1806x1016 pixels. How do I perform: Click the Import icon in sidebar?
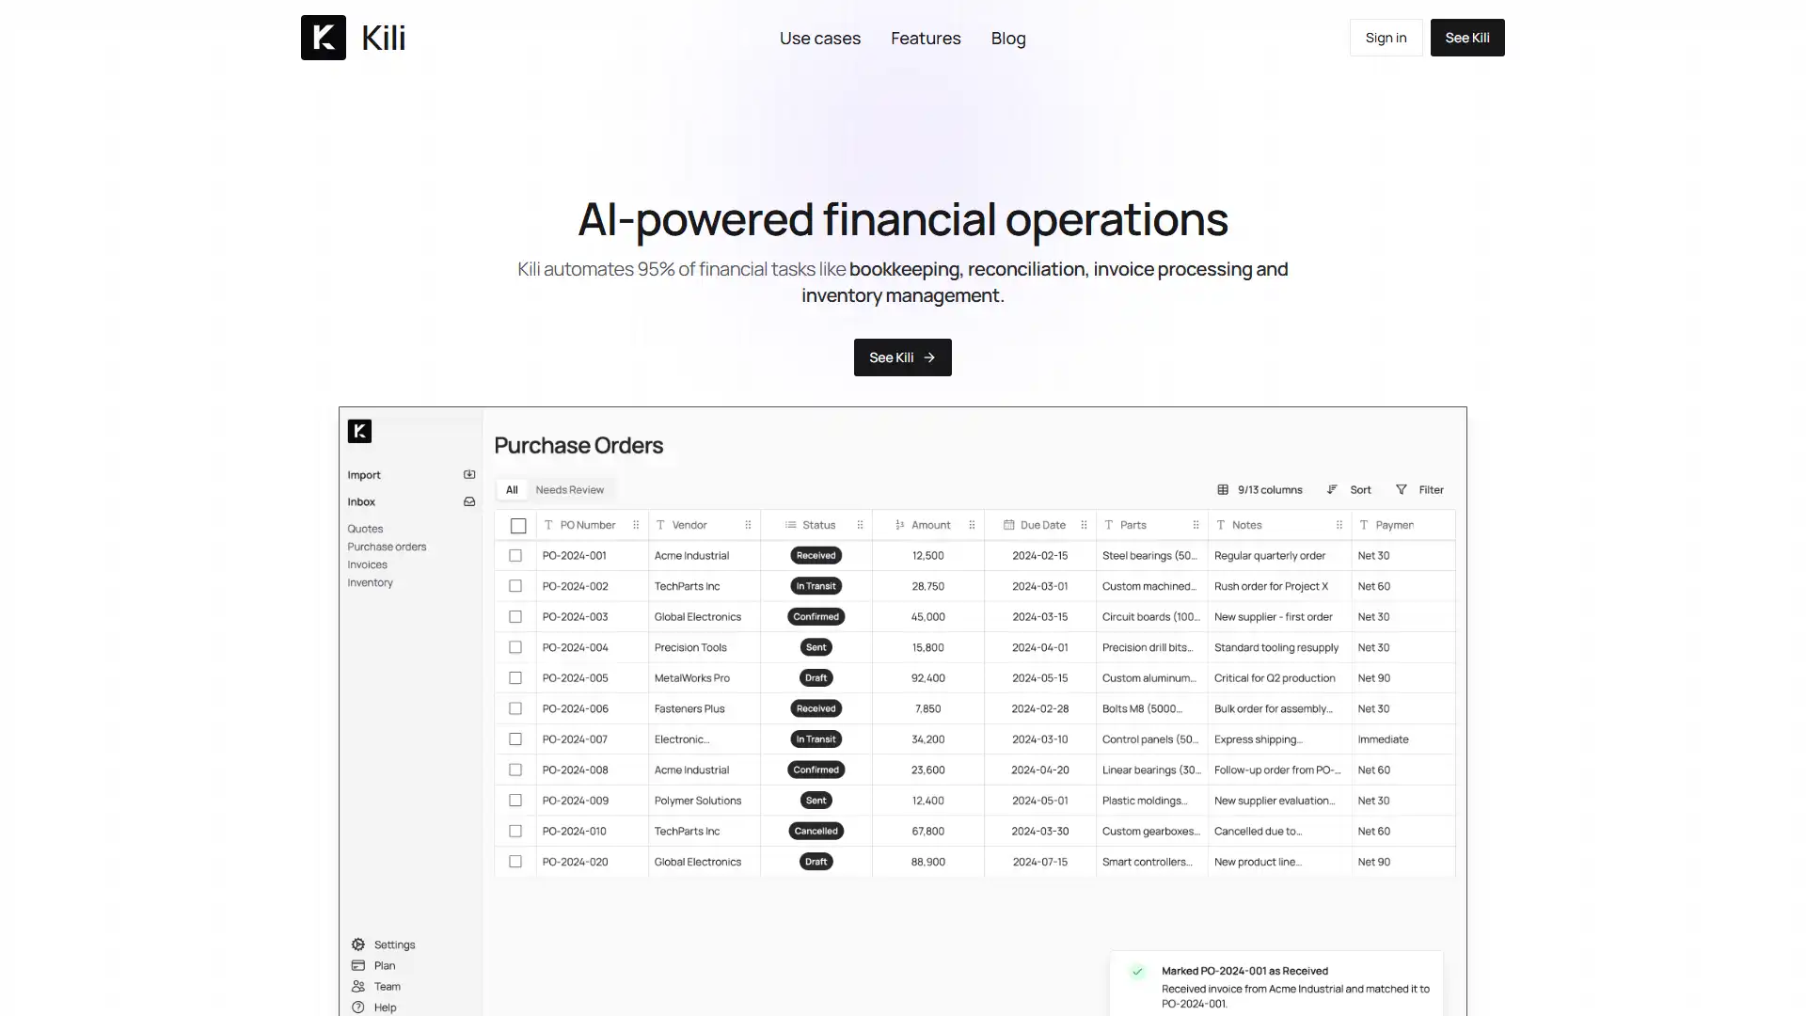click(x=468, y=474)
